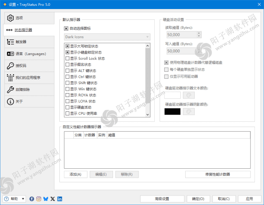264x205 pixels.
Task: Increase 读取阈值 with up arrow
Action: pos(199,33)
